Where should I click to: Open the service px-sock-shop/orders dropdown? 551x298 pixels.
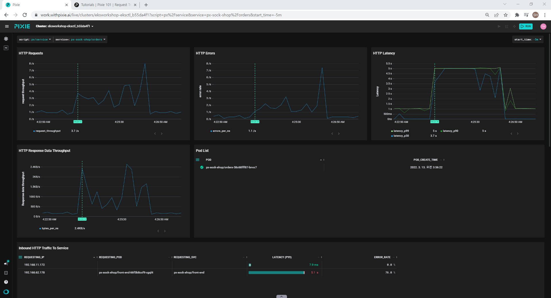coord(80,40)
